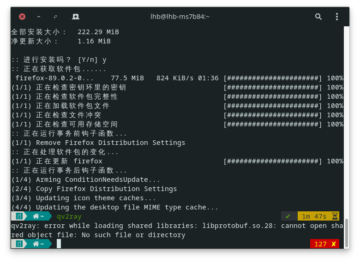The image size is (360, 263).
Task: Click the firefox-89.0.2 download progress bar
Action: point(272,78)
